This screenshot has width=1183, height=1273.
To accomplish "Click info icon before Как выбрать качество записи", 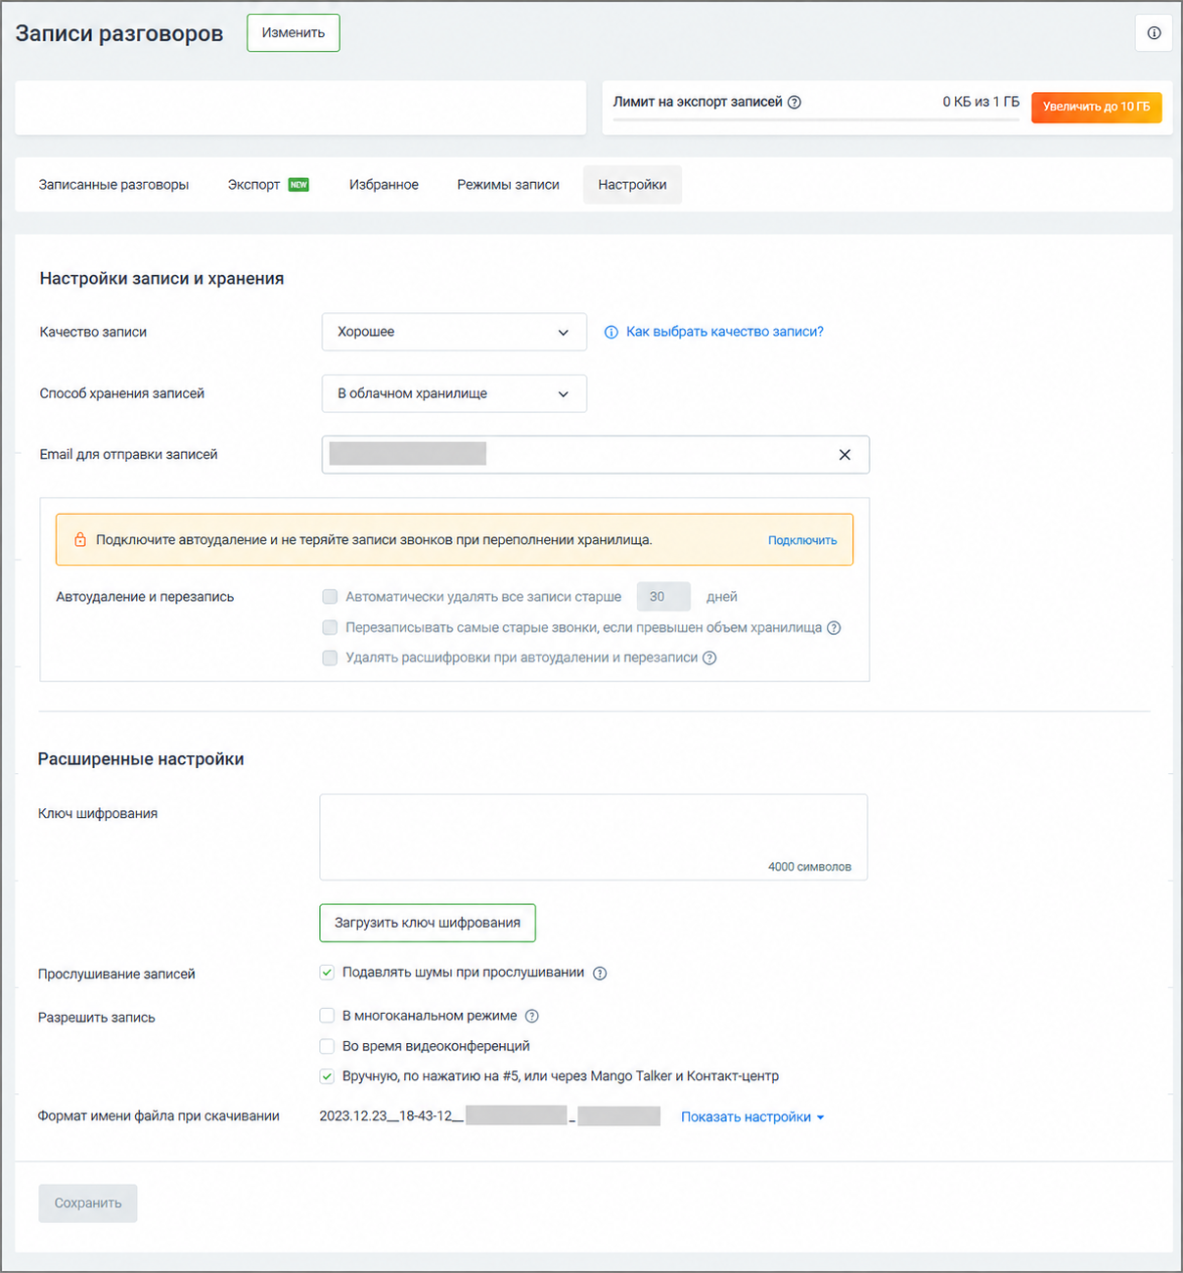I will (x=612, y=333).
